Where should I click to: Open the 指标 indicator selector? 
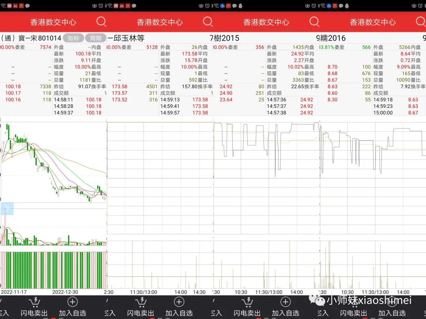[x=73, y=38]
